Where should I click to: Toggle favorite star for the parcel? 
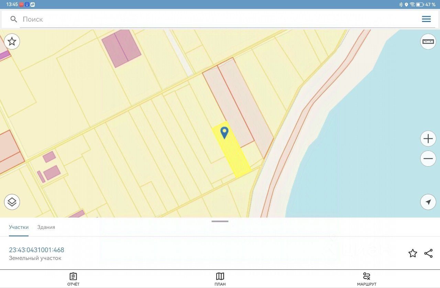(412, 254)
